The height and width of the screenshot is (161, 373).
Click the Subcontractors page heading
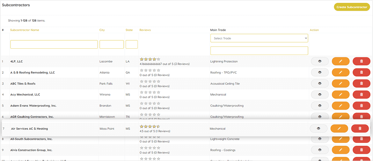(x=16, y=5)
